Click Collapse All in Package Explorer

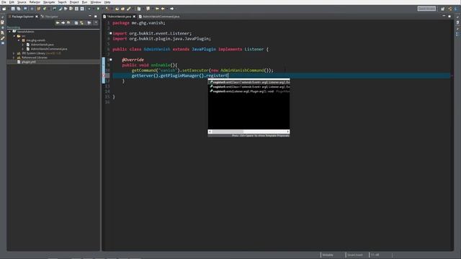click(76, 22)
